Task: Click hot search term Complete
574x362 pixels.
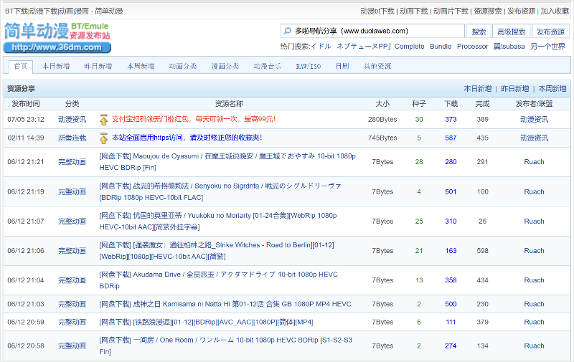Action: (x=409, y=47)
